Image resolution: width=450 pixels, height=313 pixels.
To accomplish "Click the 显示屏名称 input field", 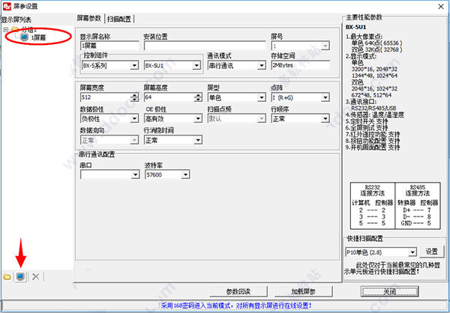I will point(109,46).
